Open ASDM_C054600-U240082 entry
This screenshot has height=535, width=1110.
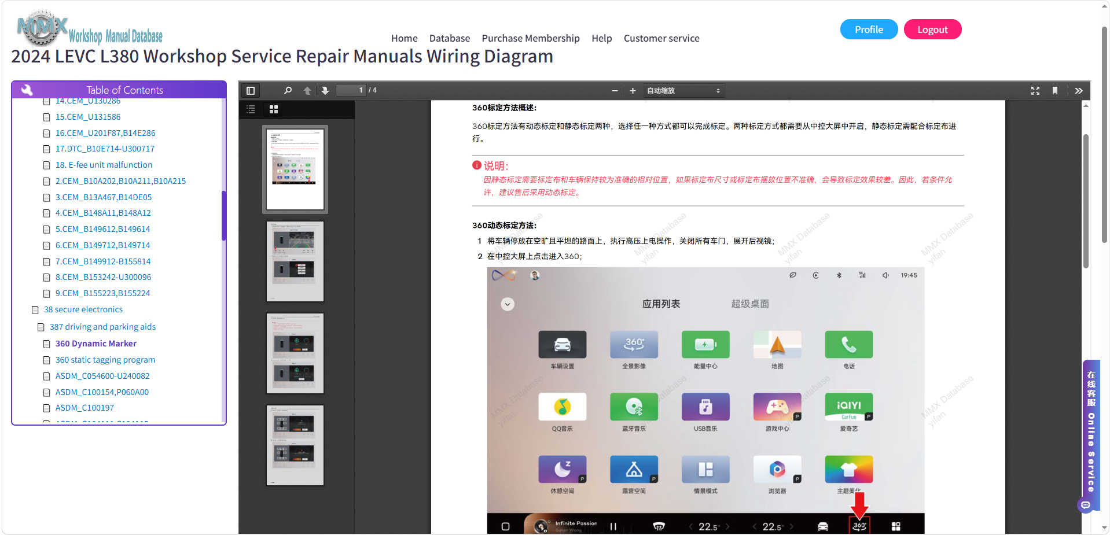(x=102, y=376)
